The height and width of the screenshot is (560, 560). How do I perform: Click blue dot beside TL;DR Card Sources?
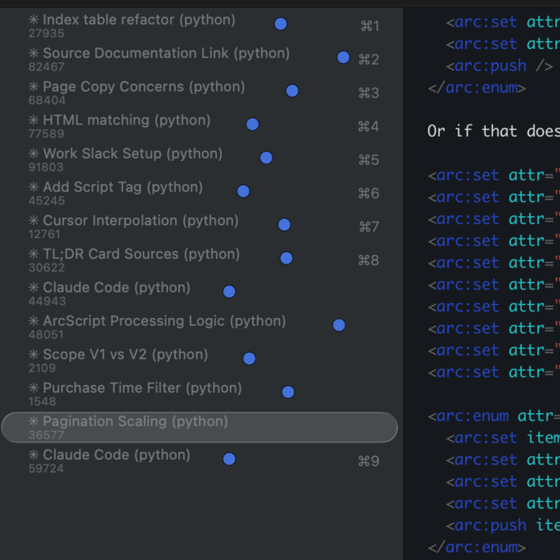pyautogui.click(x=286, y=258)
